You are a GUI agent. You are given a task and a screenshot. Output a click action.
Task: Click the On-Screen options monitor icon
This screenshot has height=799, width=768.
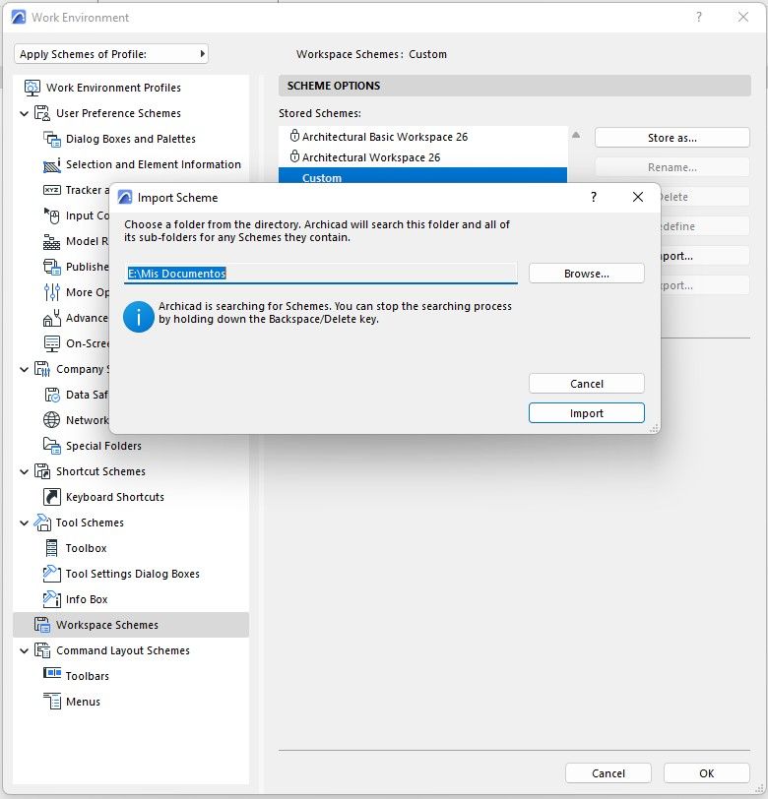(52, 344)
